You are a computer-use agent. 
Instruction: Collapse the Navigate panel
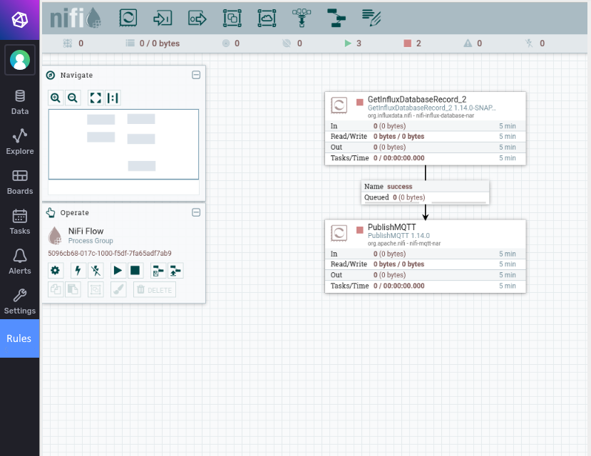pyautogui.click(x=196, y=75)
